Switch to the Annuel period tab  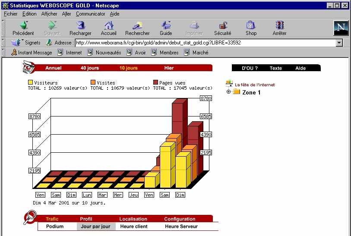pos(53,68)
